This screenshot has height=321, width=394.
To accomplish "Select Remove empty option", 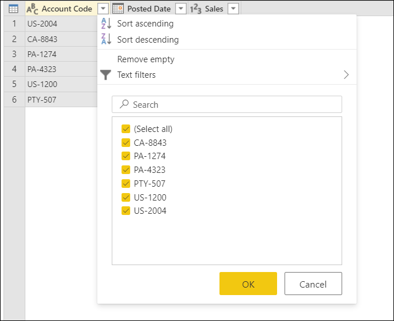I will 146,59.
